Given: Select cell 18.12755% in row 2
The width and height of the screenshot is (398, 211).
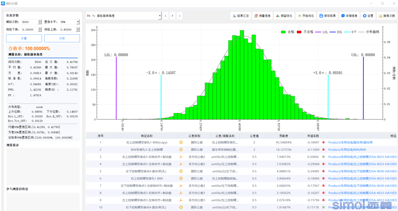Looking at the screenshot, I should 284,150.
